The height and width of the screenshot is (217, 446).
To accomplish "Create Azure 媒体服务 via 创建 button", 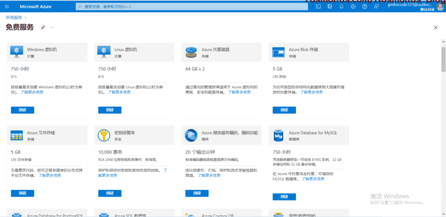I will point(197,193).
